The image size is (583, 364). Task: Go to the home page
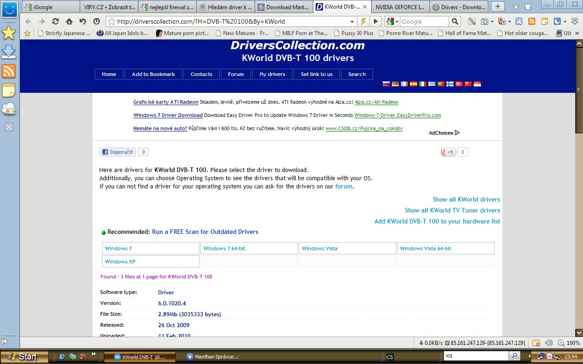(x=69, y=21)
